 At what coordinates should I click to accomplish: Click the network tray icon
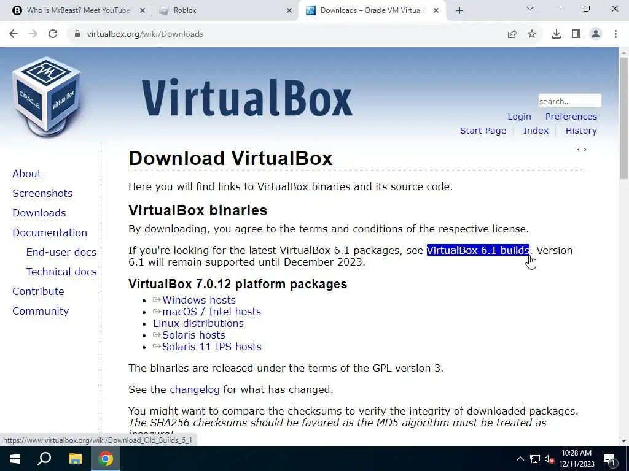535,459
